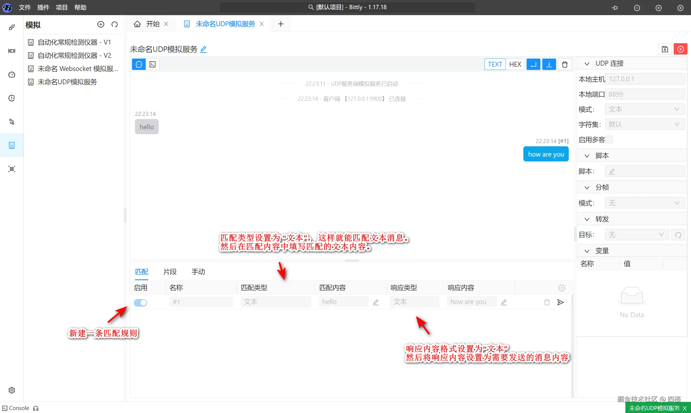Image resolution: width=691 pixels, height=413 pixels.
Task: Switch message display to HEX
Action: click(515, 65)
